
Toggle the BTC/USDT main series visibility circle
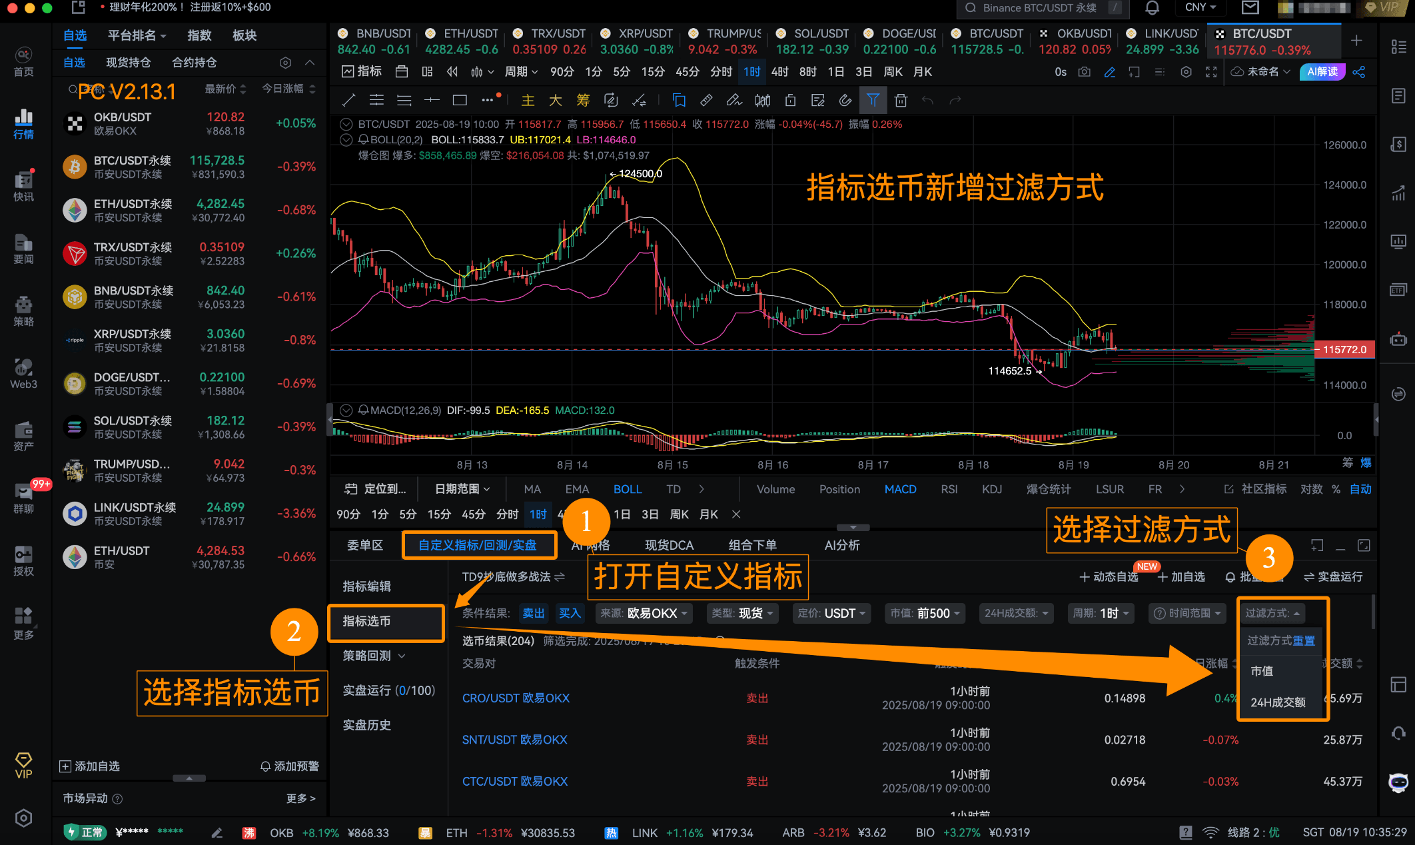346,125
